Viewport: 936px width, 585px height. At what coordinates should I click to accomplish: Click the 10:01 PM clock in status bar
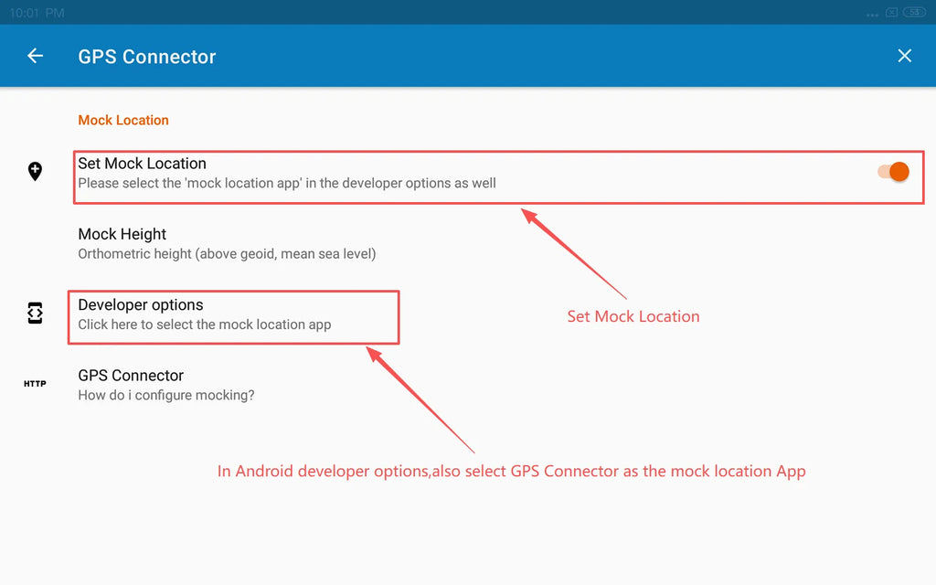(37, 13)
